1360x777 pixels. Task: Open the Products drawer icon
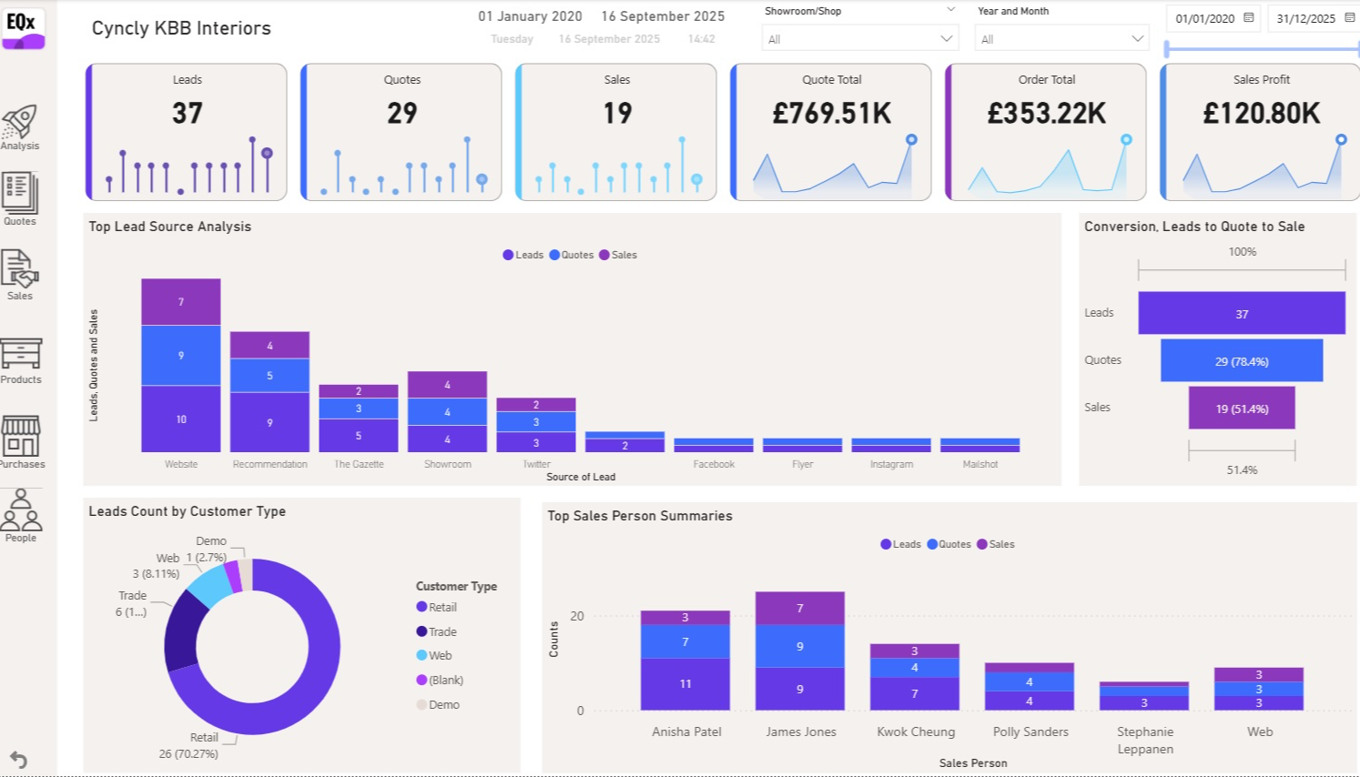click(21, 353)
